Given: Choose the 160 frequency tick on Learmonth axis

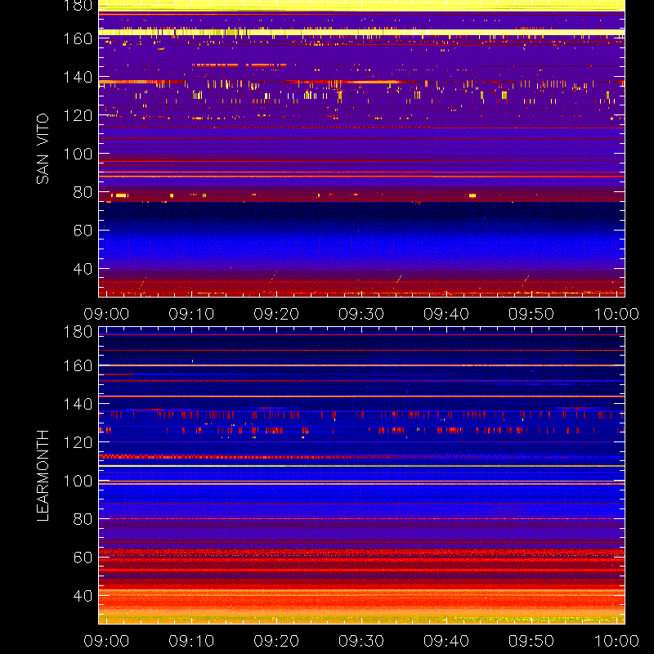Looking at the screenshot, I should pyautogui.click(x=78, y=365).
